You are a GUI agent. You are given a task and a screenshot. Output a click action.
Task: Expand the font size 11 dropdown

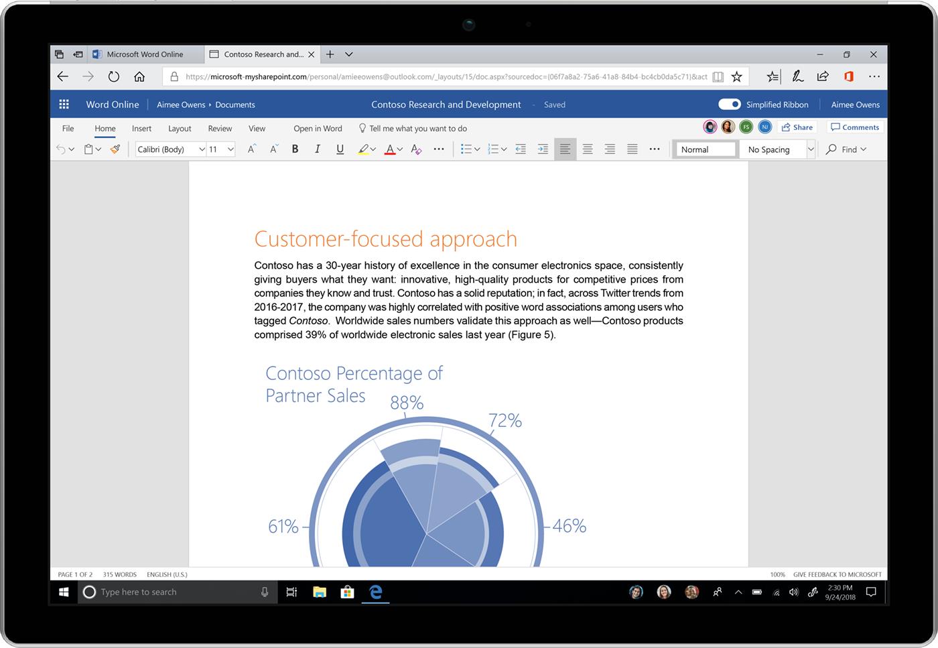coord(230,149)
